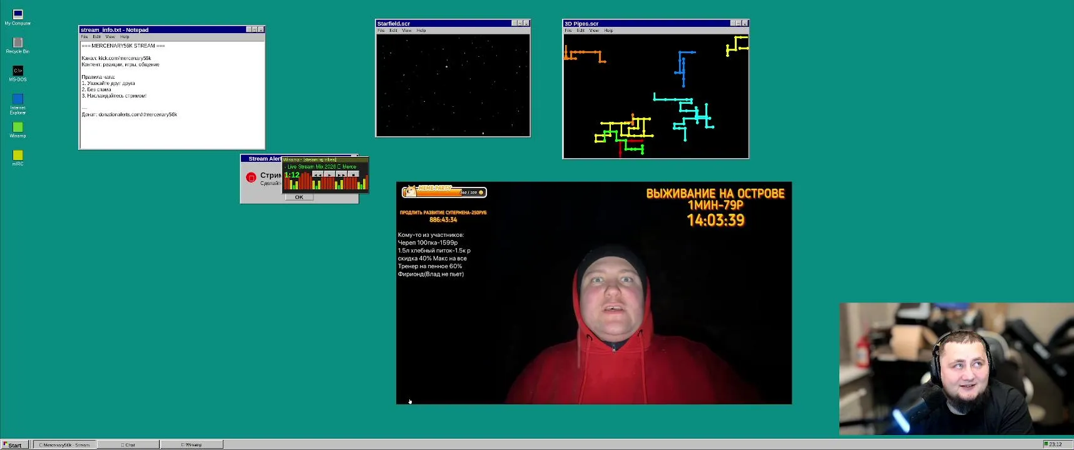The image size is (1074, 450).
Task: Open the mIRC desktop icon
Action: (18, 157)
